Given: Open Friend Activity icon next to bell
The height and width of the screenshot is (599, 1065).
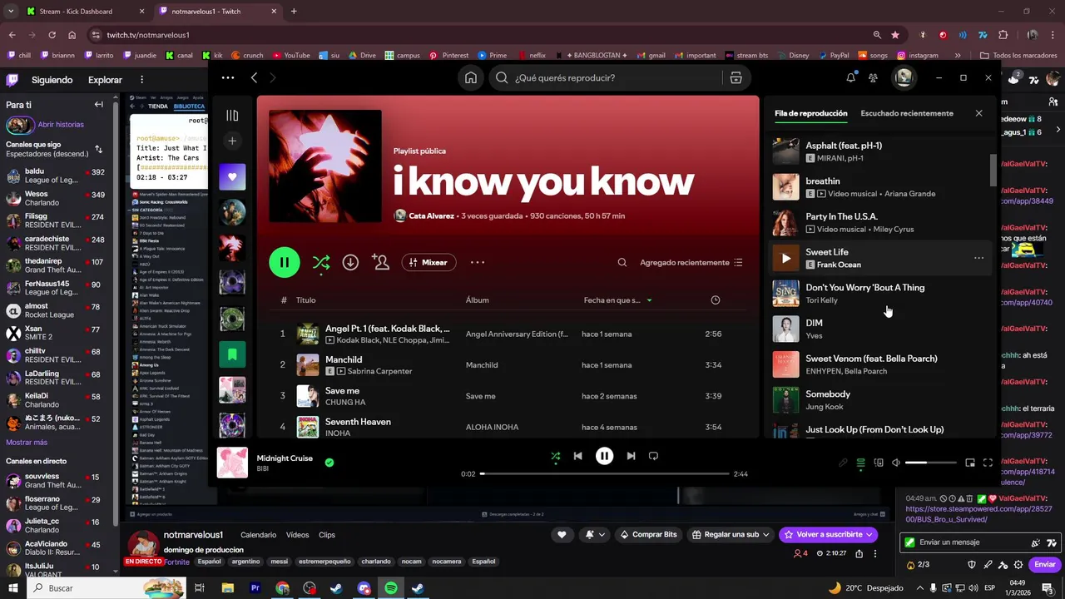Looking at the screenshot, I should pyautogui.click(x=873, y=77).
